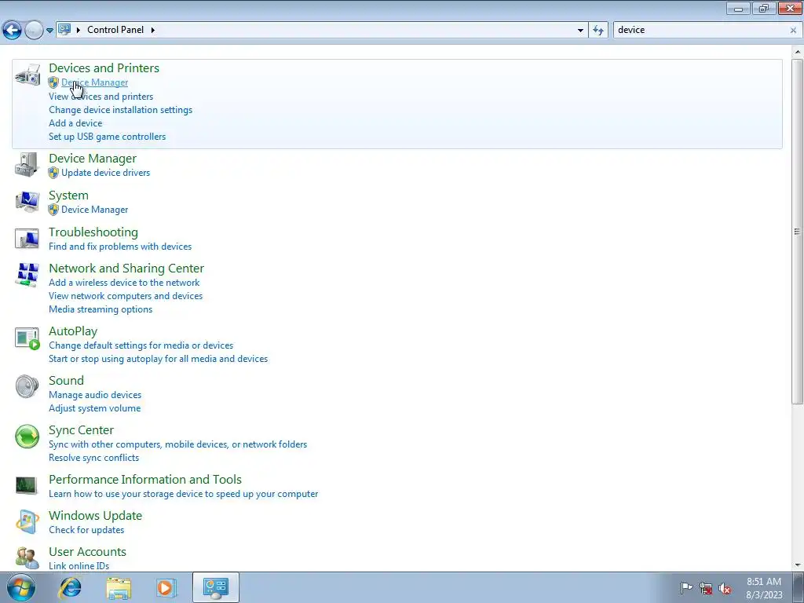
Task: Open Windows Media Player from the taskbar
Action: coord(166,587)
